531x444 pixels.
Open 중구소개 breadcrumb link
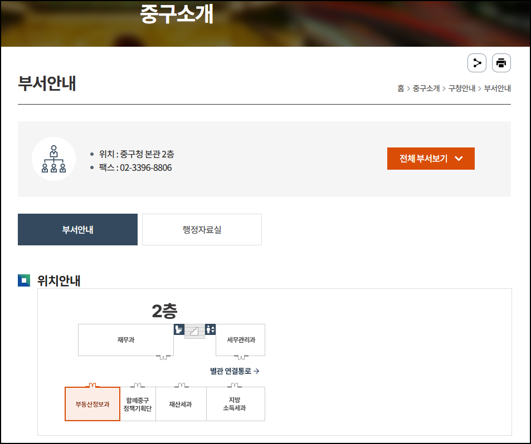426,88
